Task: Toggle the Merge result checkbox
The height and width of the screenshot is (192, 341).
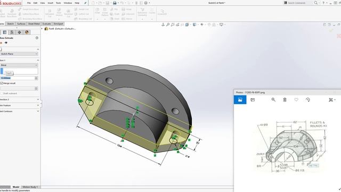Action: coord(2,83)
